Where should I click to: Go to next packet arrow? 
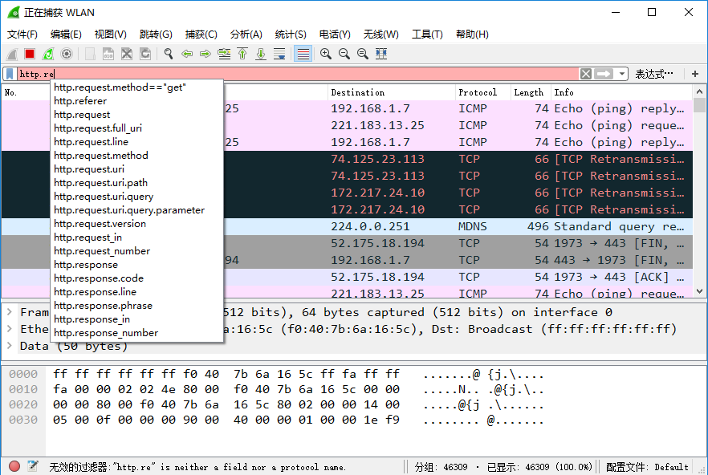(205, 55)
